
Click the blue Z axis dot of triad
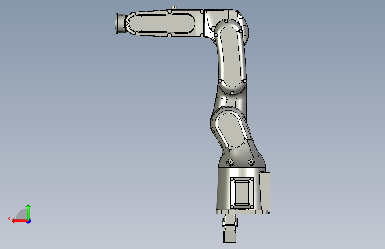tap(29, 221)
